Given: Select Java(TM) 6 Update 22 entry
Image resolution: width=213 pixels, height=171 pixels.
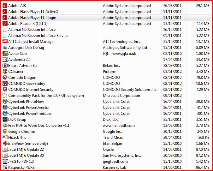Looking at the screenshot, I should [x=26, y=150].
